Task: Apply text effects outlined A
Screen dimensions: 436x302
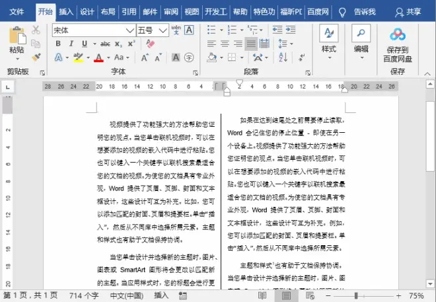Action: pyautogui.click(x=58, y=57)
